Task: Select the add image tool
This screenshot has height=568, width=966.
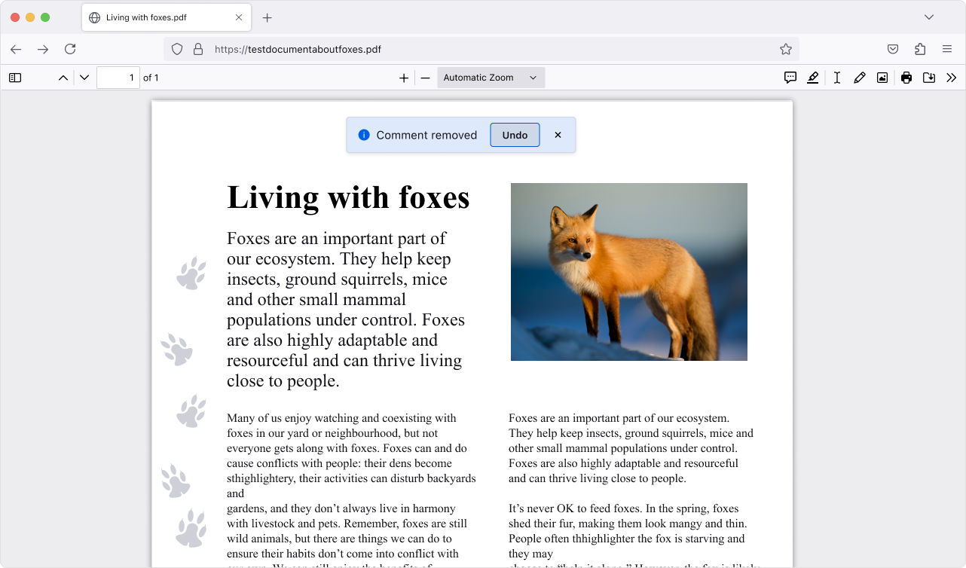Action: [882, 78]
